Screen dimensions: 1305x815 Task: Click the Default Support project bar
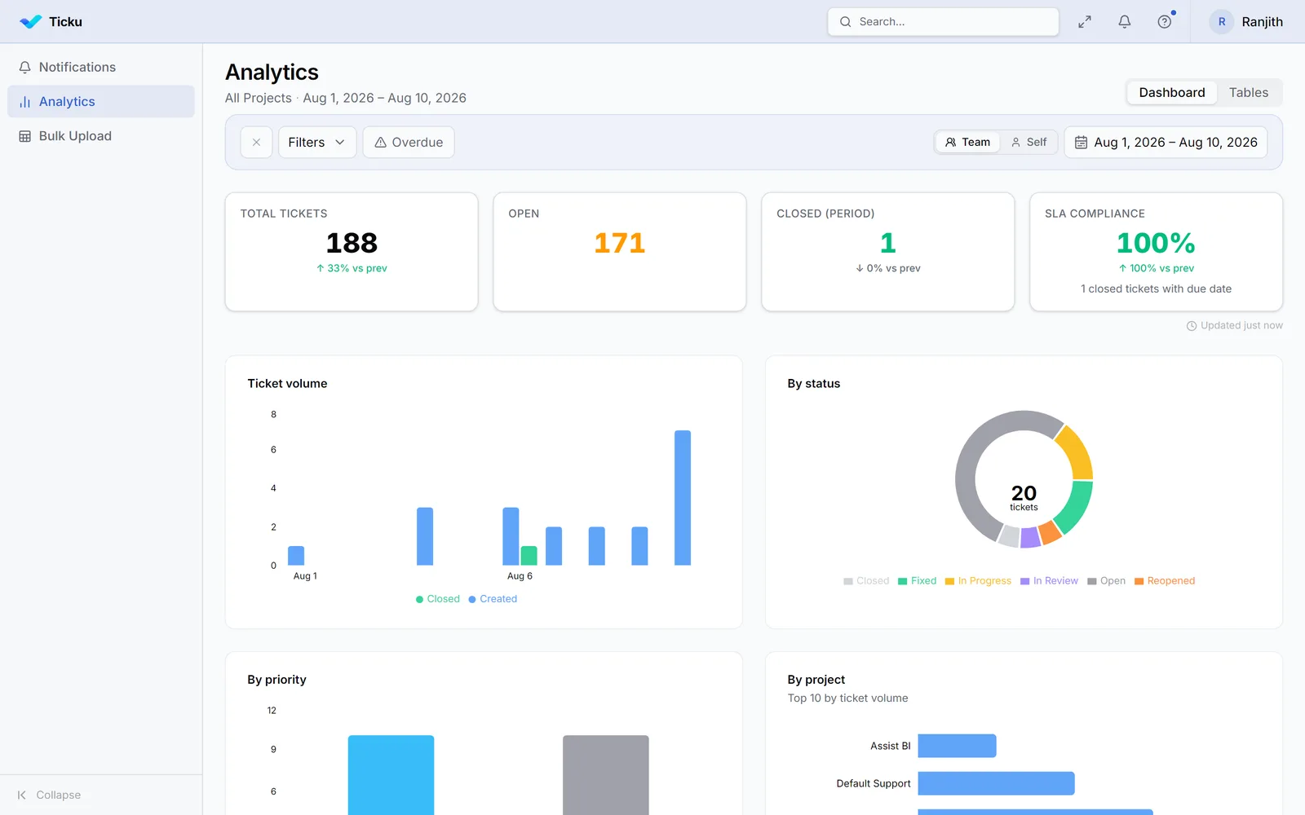point(996,783)
